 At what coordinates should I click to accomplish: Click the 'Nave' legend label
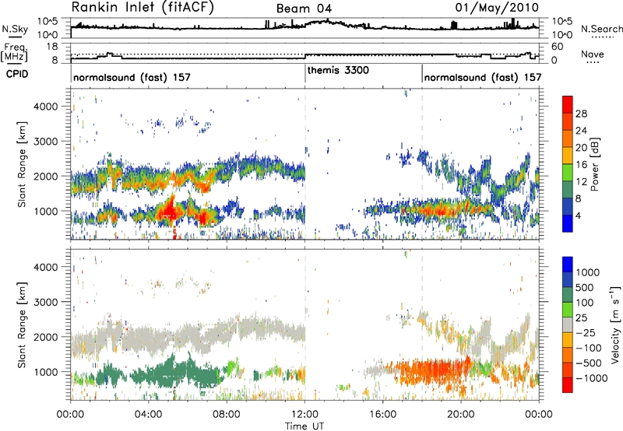(593, 54)
